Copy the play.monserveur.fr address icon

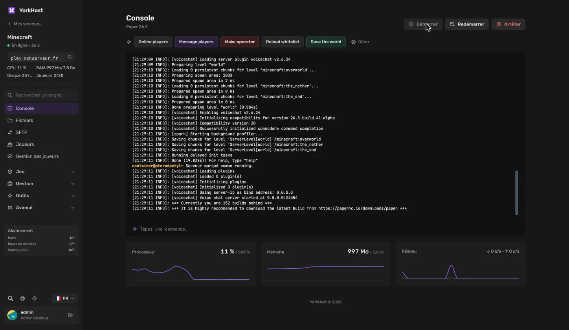70,57
